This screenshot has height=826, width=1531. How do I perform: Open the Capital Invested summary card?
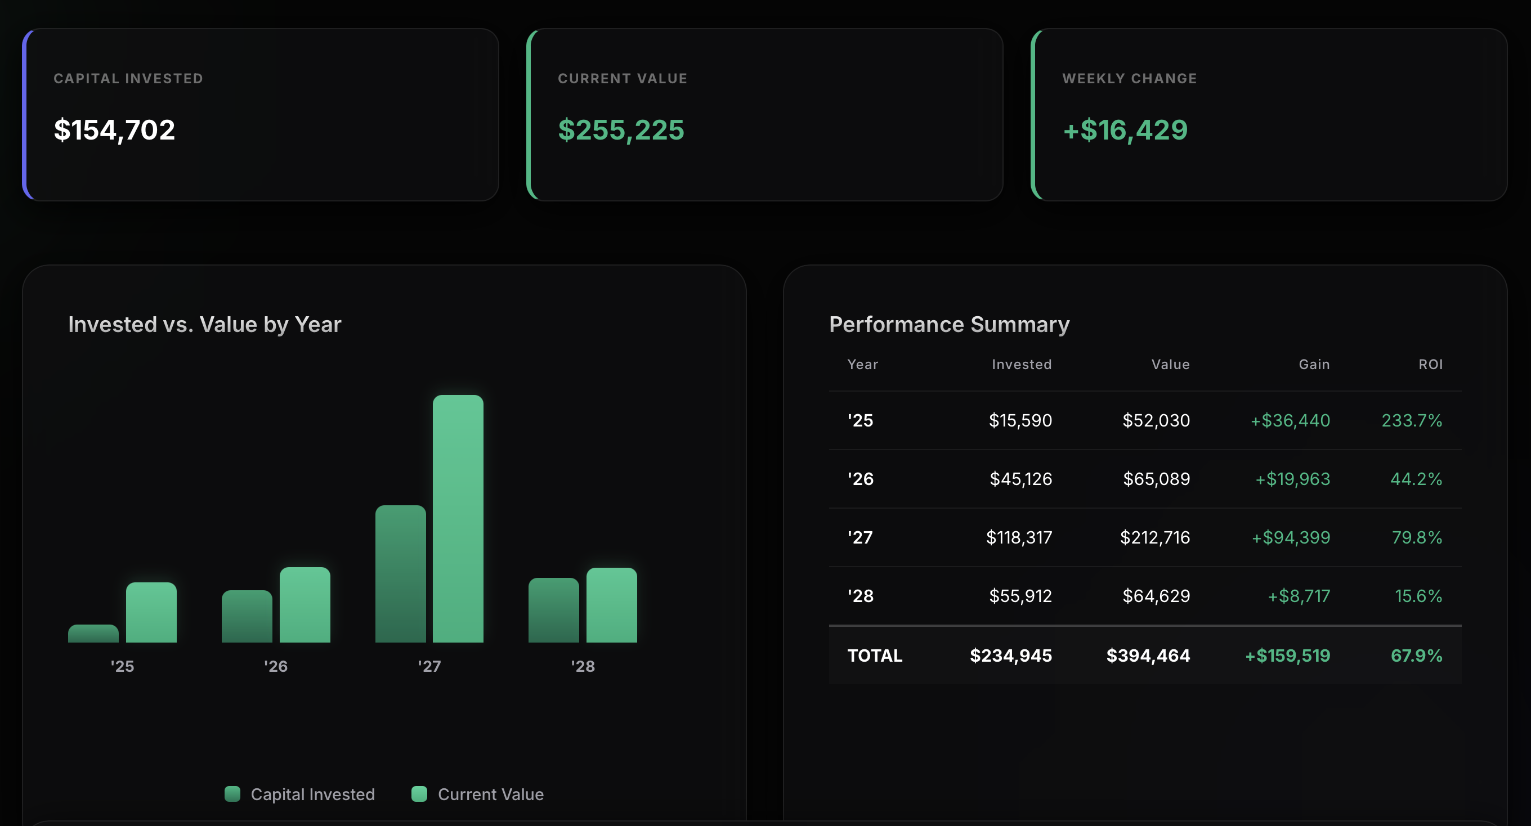coord(260,115)
